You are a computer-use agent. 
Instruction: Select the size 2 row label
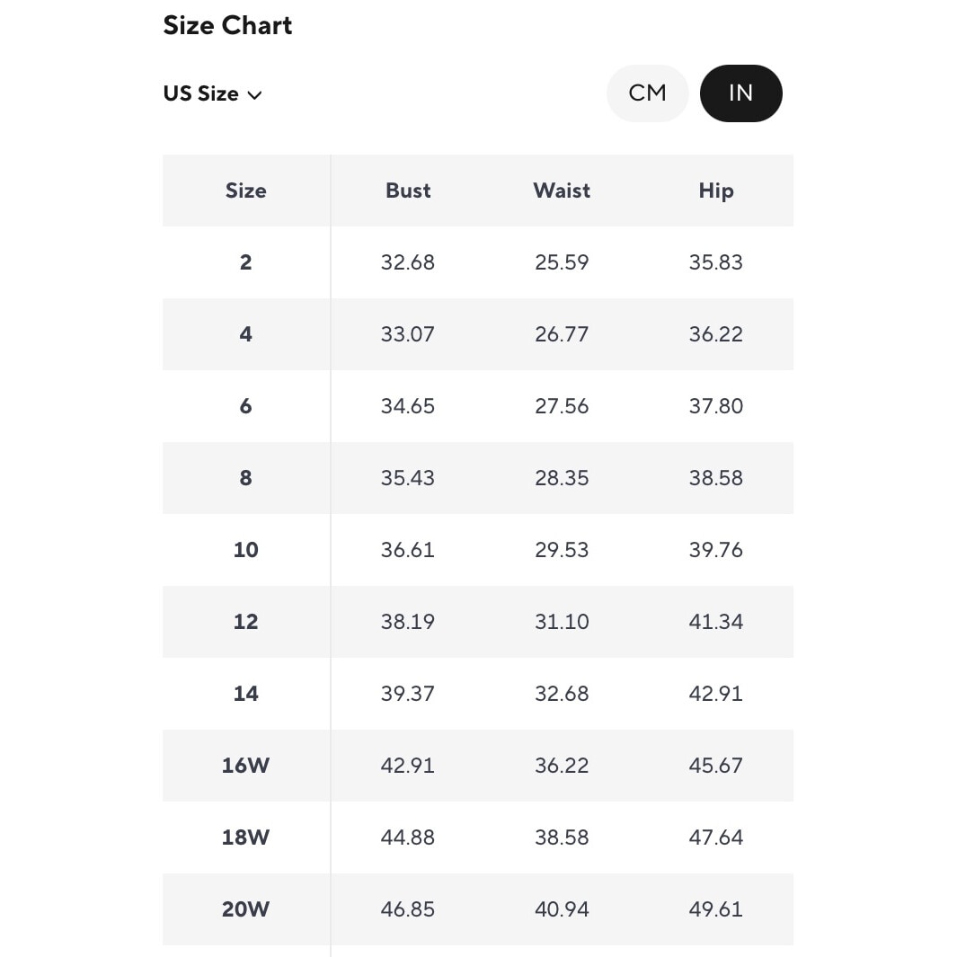(245, 262)
